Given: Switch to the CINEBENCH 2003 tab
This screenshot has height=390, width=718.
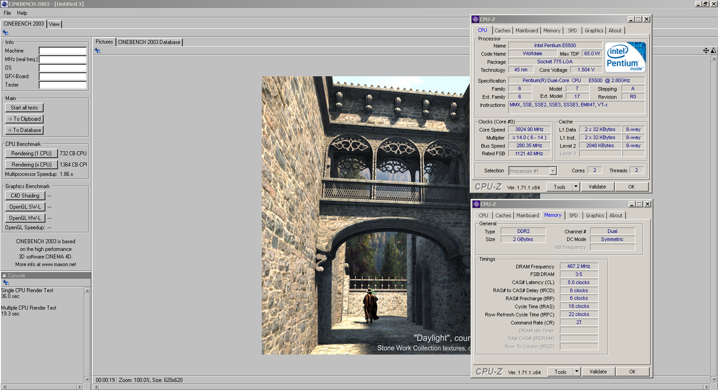Looking at the screenshot, I should pyautogui.click(x=24, y=24).
